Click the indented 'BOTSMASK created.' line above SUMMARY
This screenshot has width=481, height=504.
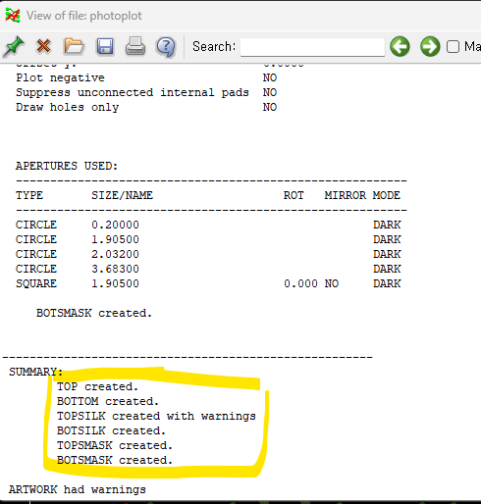(94, 313)
